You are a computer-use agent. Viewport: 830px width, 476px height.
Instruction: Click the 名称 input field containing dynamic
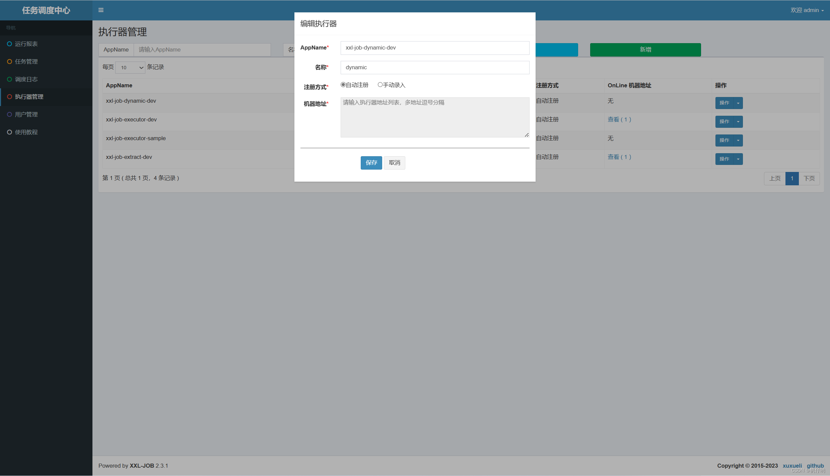coord(434,68)
